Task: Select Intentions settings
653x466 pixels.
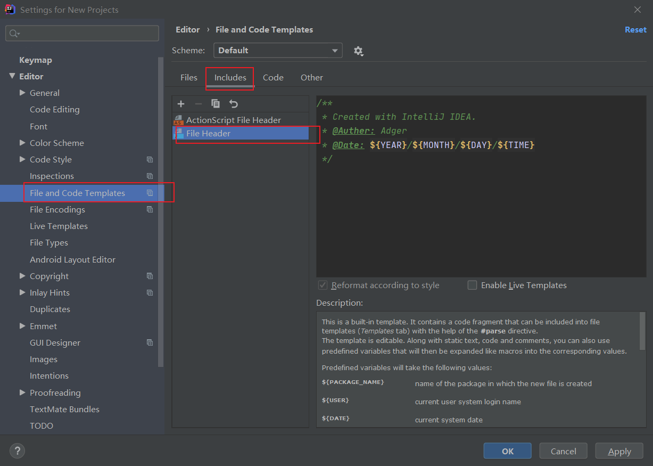Action: [x=49, y=376]
